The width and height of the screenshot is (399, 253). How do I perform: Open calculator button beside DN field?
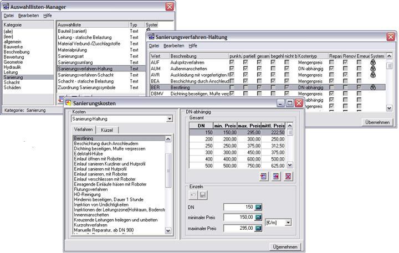point(257,207)
